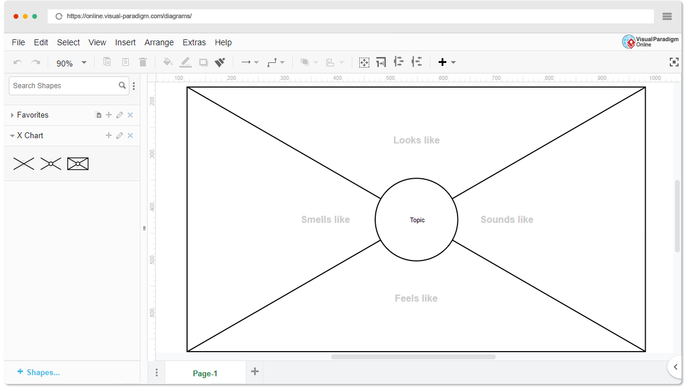Click the bring to front icon
Screen dimensions: 688x391
305,62
